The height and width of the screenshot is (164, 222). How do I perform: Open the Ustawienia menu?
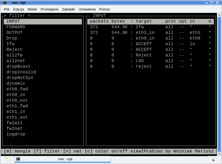87,9
